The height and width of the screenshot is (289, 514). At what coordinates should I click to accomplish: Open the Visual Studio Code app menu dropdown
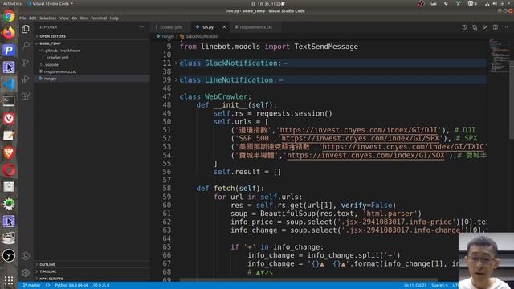pyautogui.click(x=51, y=3)
